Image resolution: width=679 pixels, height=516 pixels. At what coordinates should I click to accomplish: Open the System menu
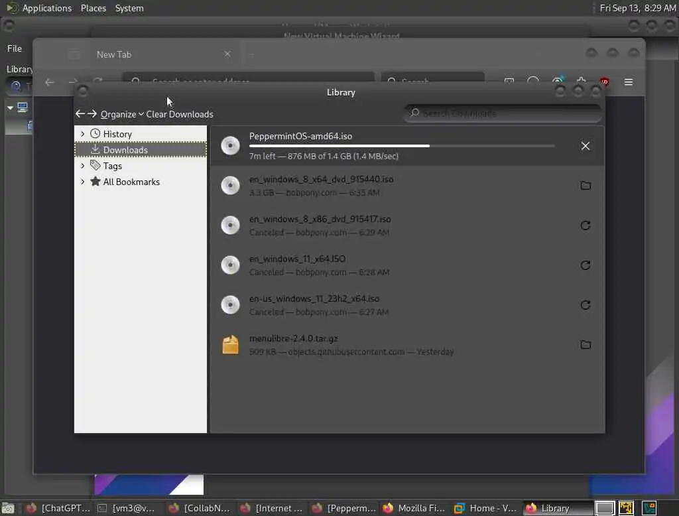click(129, 8)
